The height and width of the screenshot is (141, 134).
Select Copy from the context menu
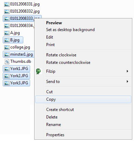coord(83,99)
